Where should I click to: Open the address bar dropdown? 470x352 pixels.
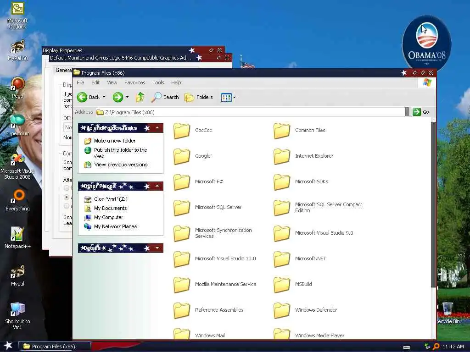(407, 112)
